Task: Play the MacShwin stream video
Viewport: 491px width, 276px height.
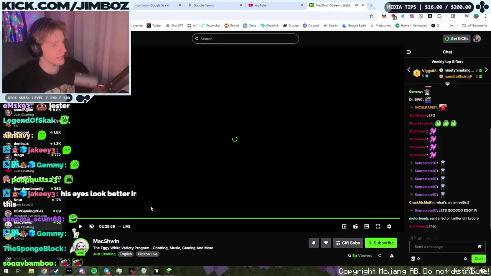Action: tap(80, 226)
